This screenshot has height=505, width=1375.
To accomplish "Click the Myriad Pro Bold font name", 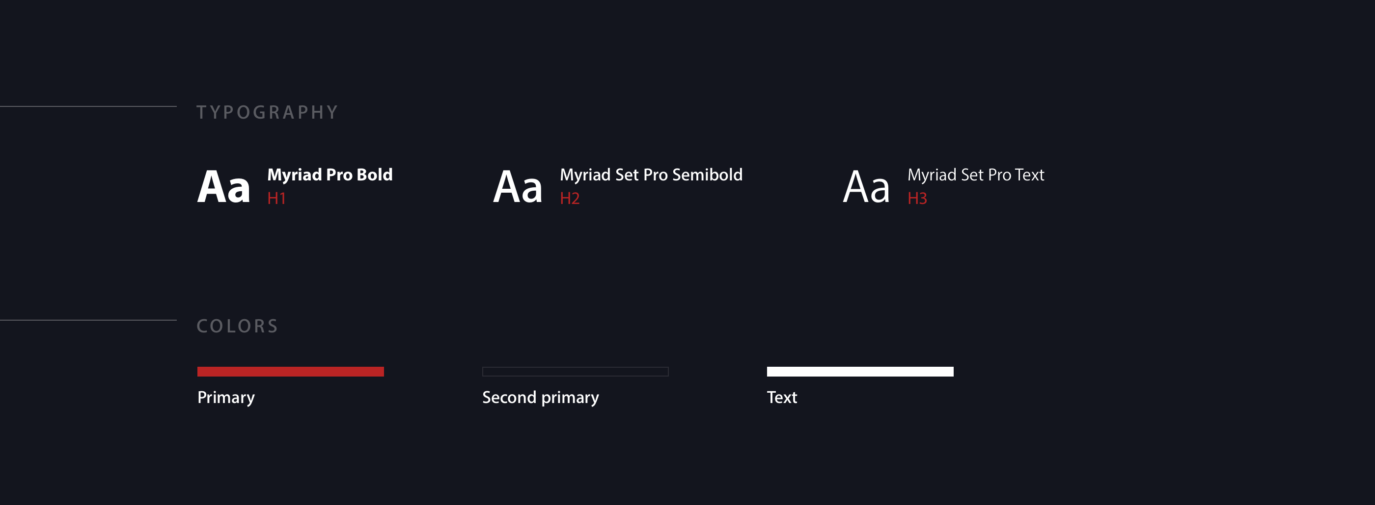I will point(330,175).
